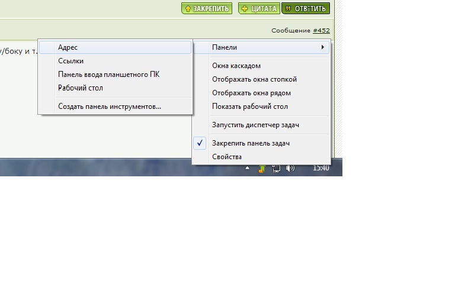This screenshot has width=455, height=284.
Task: Enable Панель ввода планшетного ПК
Action: tap(108, 75)
